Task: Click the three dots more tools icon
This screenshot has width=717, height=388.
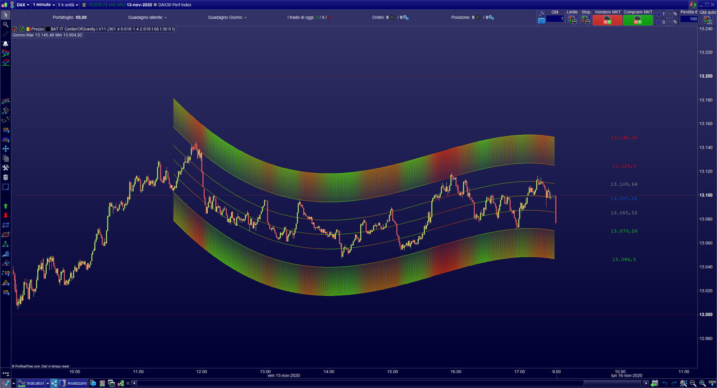Action: pos(6,373)
